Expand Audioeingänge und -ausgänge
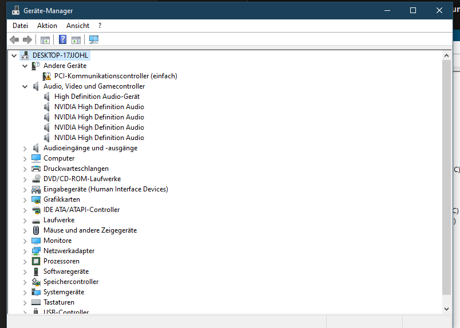Viewport: 460px width, 328px height. (x=25, y=149)
